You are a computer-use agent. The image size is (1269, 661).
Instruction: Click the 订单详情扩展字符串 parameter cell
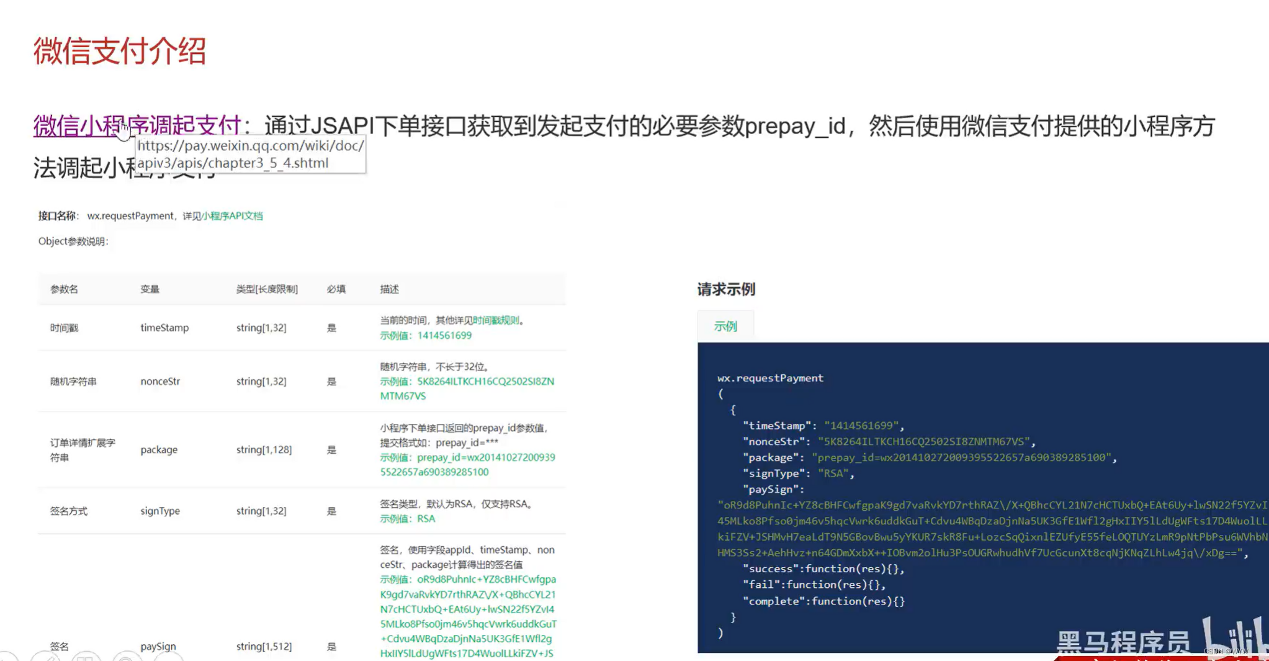tap(83, 450)
